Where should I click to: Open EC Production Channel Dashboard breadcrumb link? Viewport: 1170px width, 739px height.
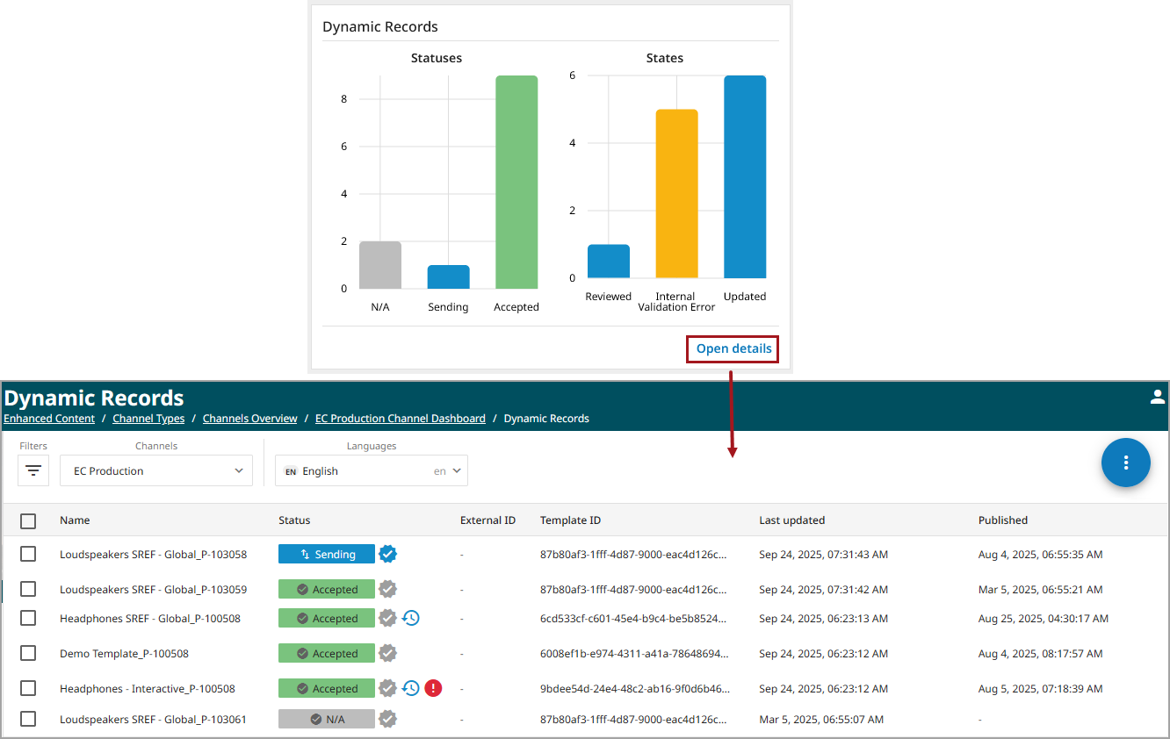[400, 419]
